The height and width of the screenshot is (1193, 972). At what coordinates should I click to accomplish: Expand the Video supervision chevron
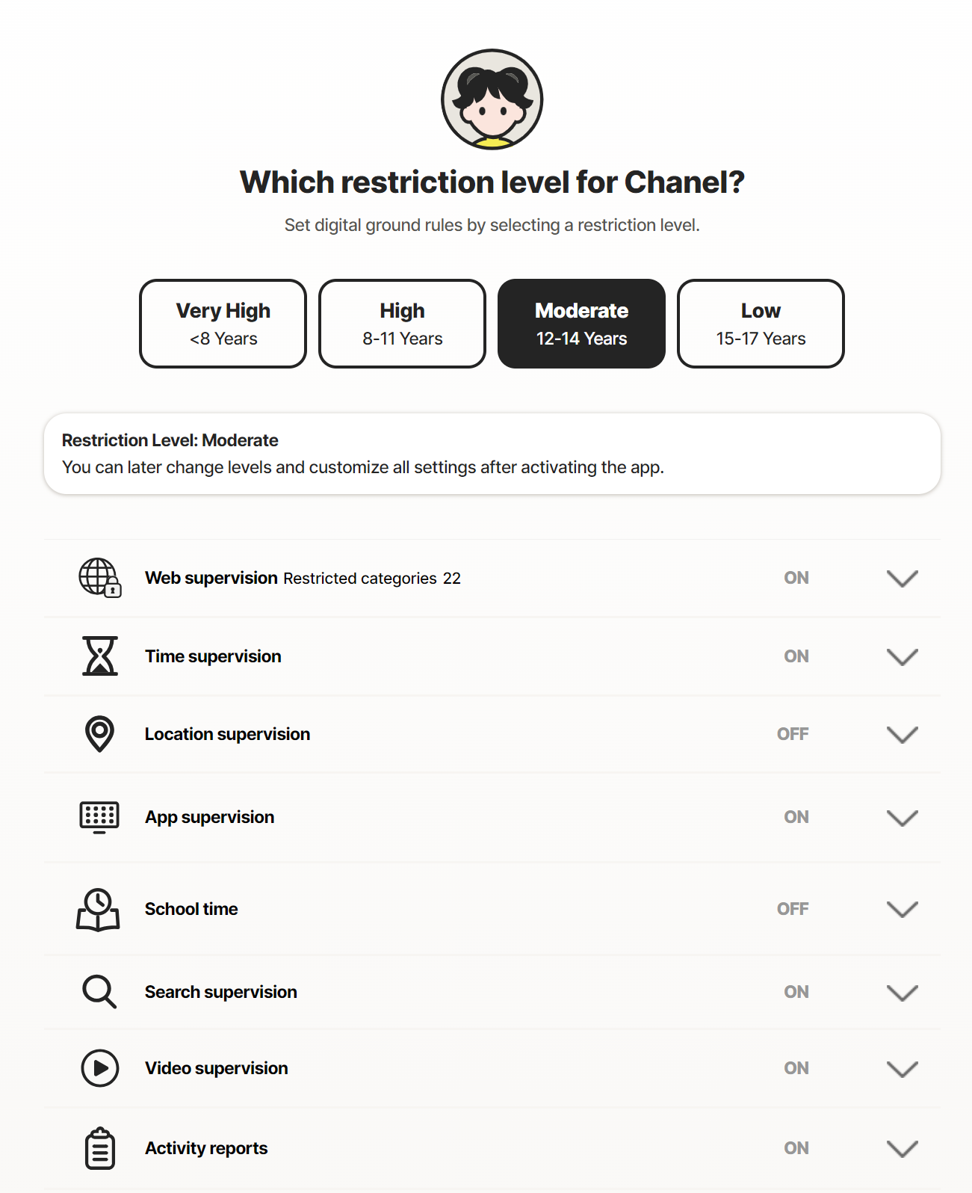(903, 1069)
